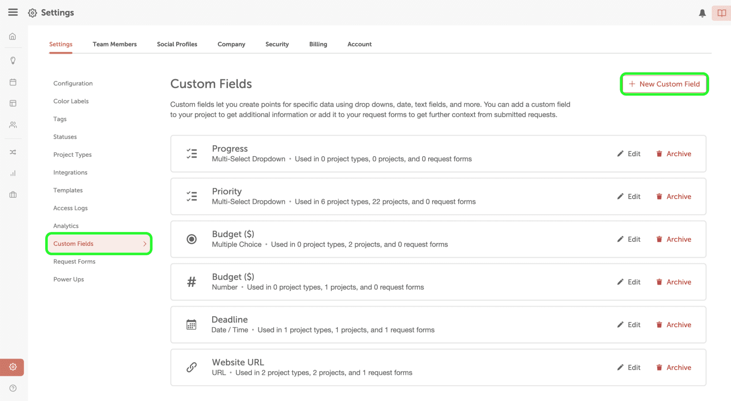Open the book guide icon
The image size is (731, 401).
721,13
